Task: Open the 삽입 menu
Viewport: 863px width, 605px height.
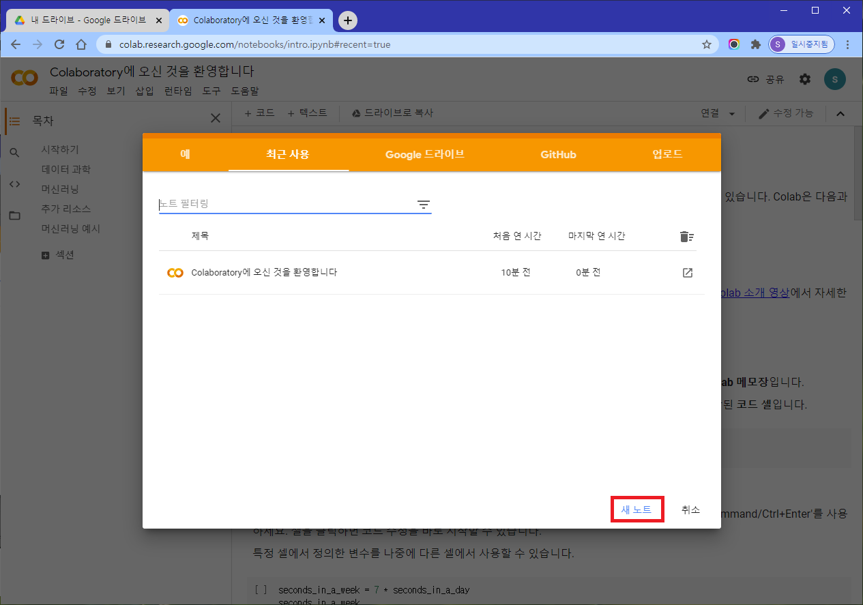Action: (x=145, y=91)
